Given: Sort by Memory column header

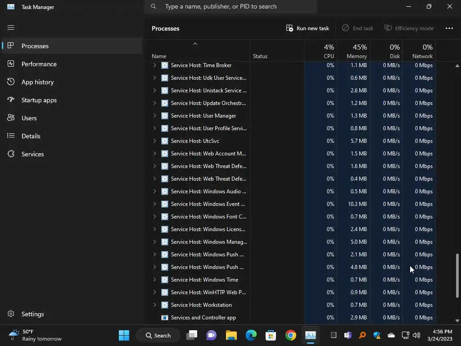Looking at the screenshot, I should [x=353, y=51].
